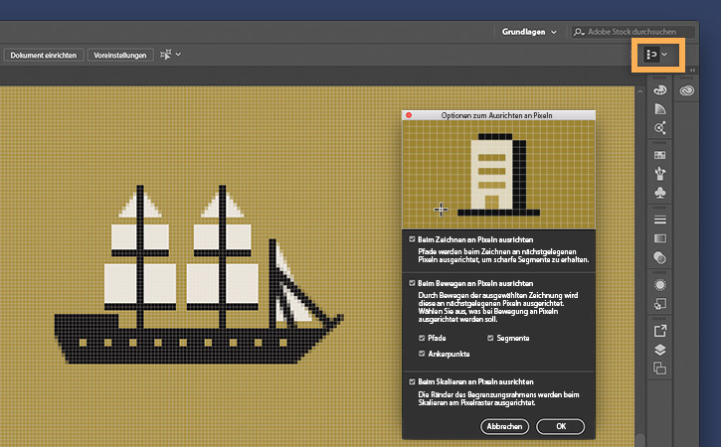Uncheck the 'Pfade' checkbox
Viewport: 721px width, 447px height.
click(x=423, y=339)
